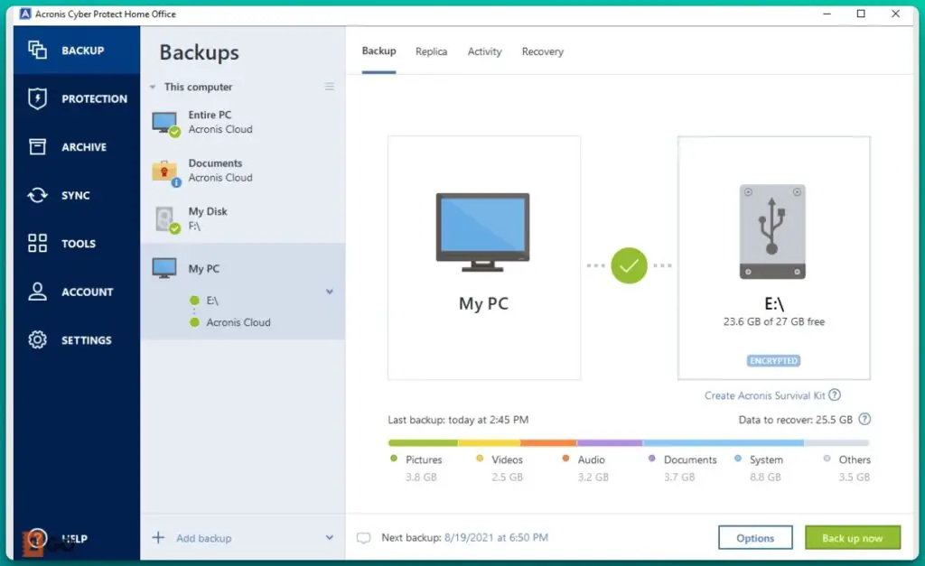Switch to the Activity tab
Screen dimensions: 925x566
click(x=484, y=51)
